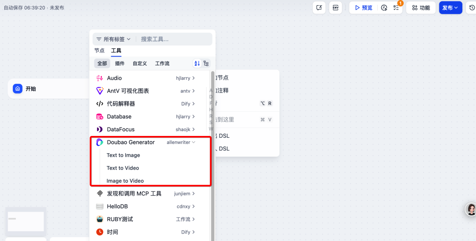476x241 pixels.
Task: Click the avatar icon on right edge
Action: [x=472, y=209]
